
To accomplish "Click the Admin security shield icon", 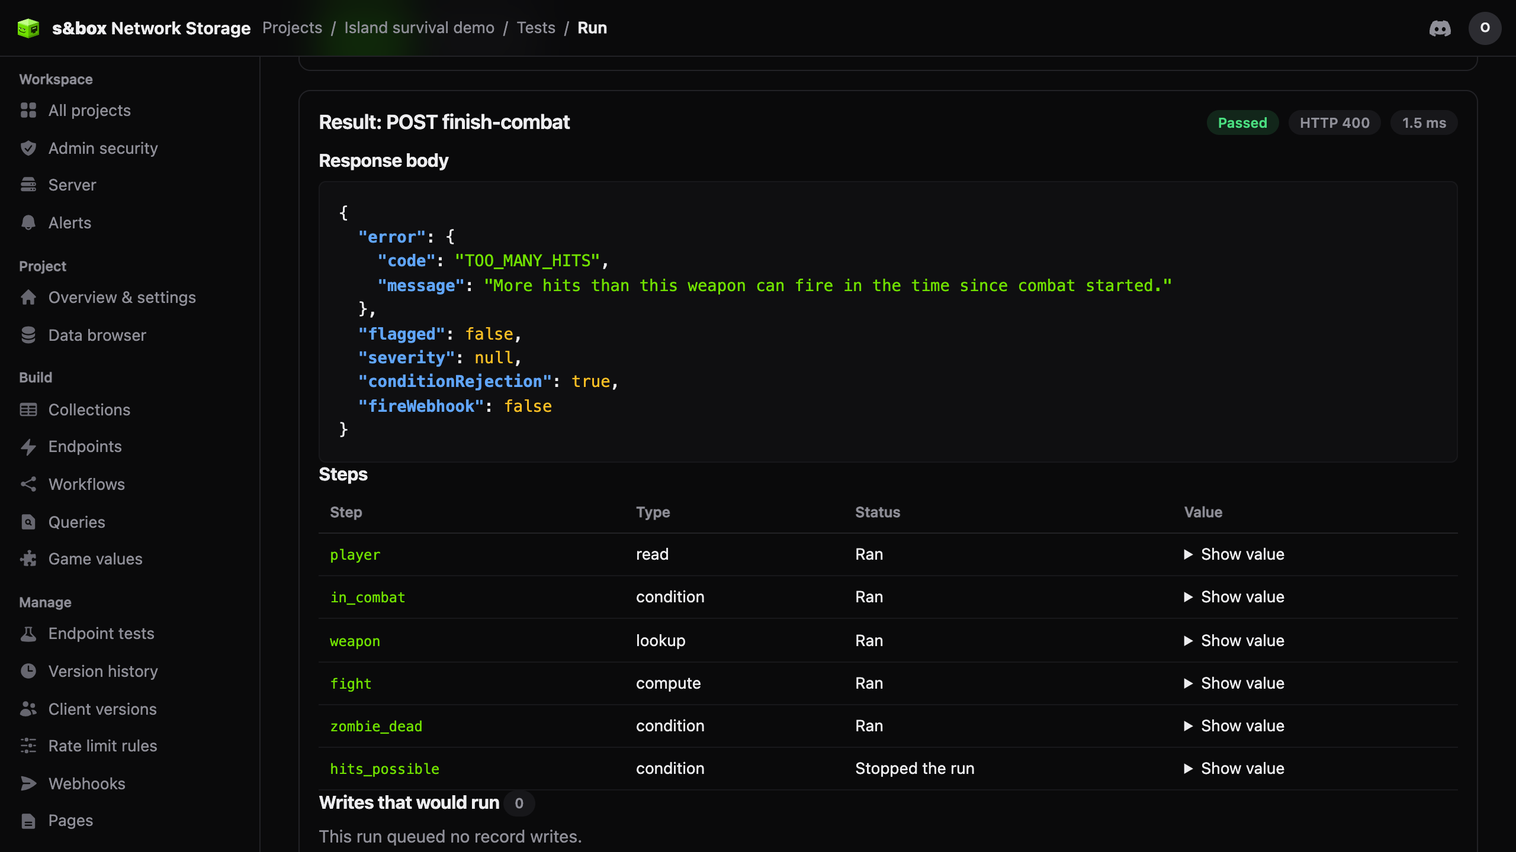I will 28,148.
